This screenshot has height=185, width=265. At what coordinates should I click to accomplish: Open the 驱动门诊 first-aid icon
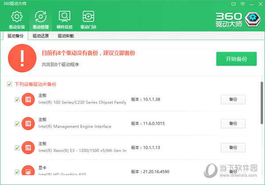click(x=88, y=16)
